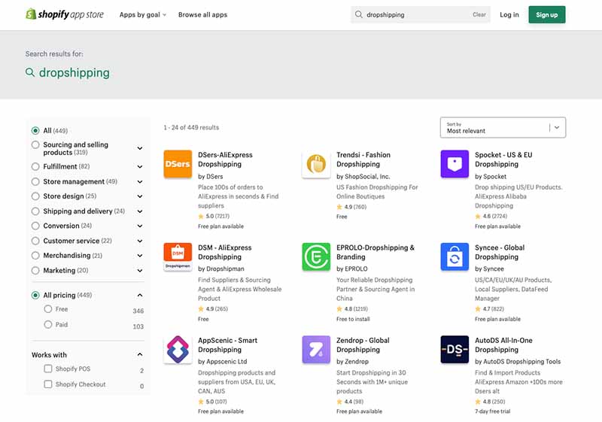Open EPROLO-Dropshipping & Branding title link
This screenshot has width=602, height=422.
(x=375, y=252)
